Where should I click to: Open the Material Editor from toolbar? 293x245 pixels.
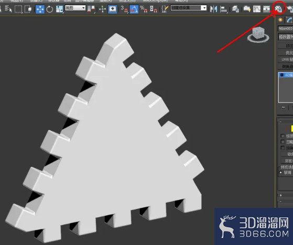278,9
